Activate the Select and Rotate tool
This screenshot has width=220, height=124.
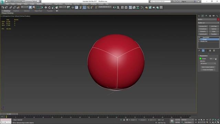coord(49,8)
